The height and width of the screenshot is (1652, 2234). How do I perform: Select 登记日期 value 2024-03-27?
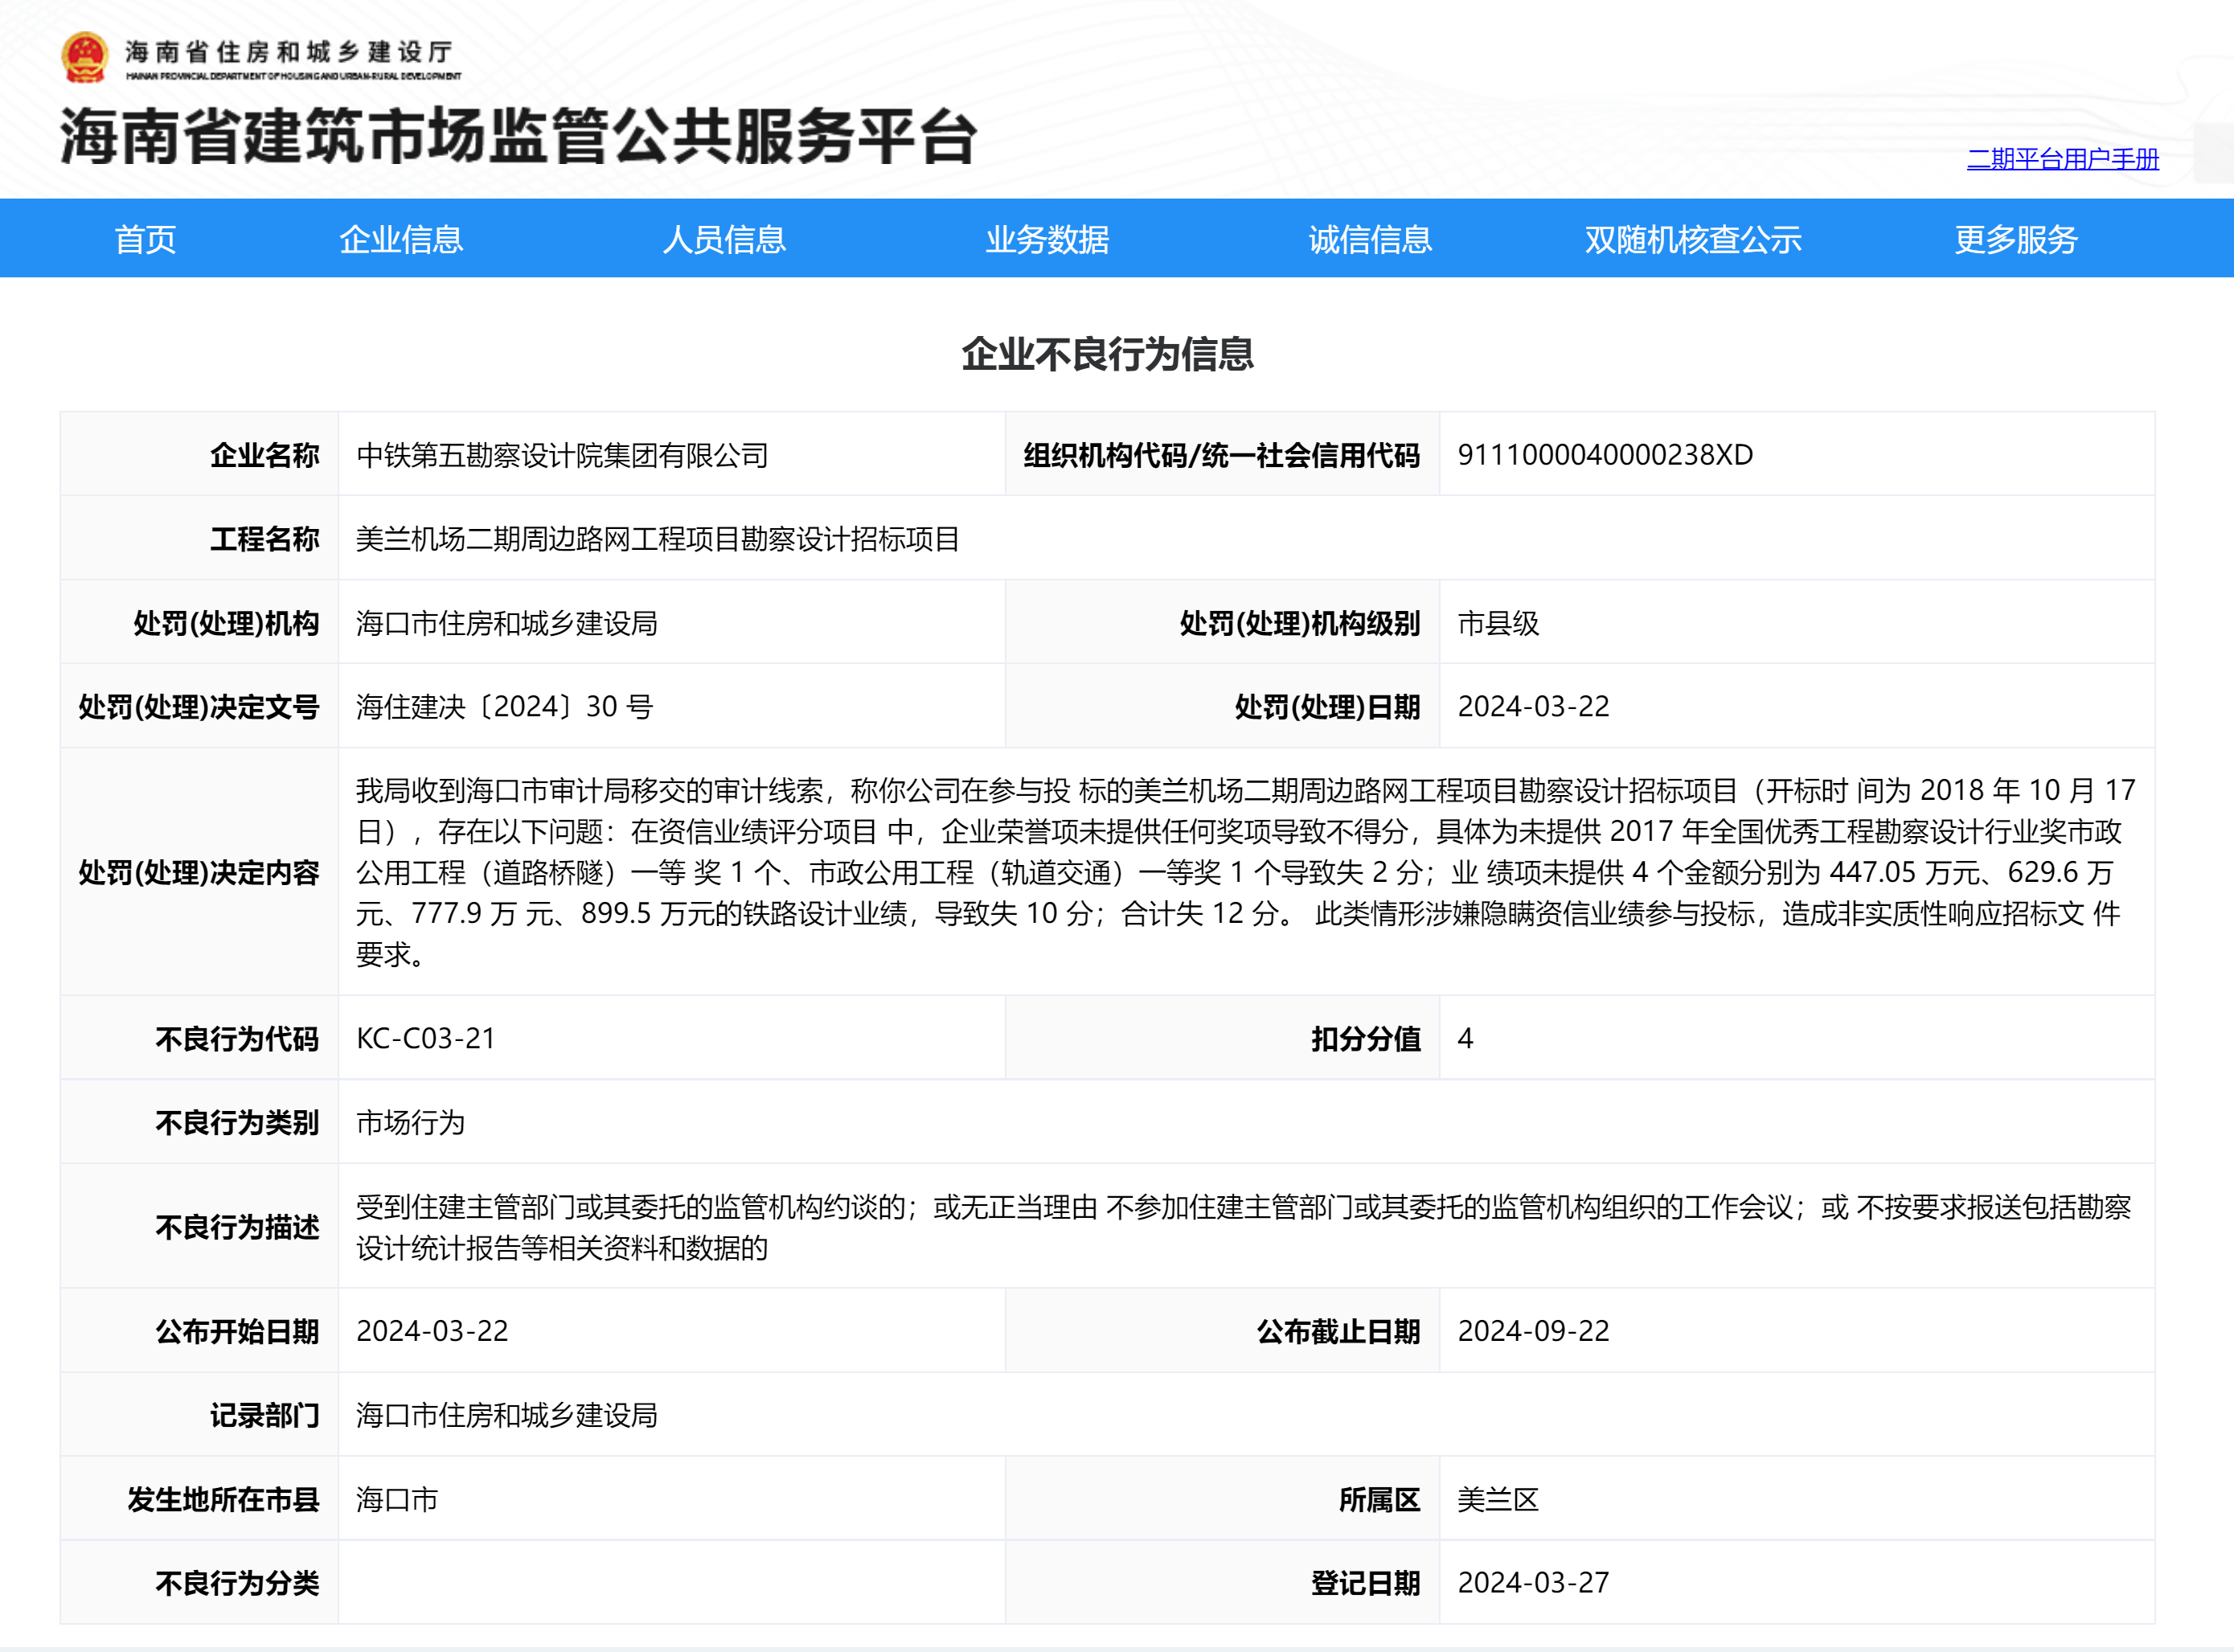tap(1534, 1583)
